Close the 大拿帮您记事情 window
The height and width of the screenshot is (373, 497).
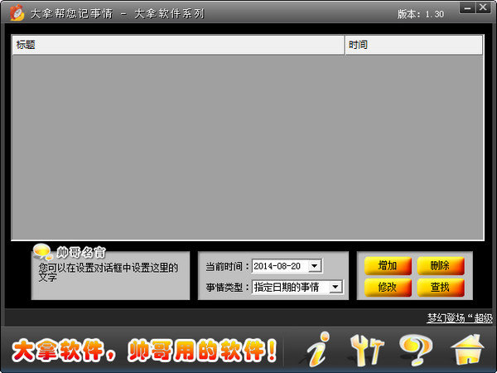(x=483, y=7)
